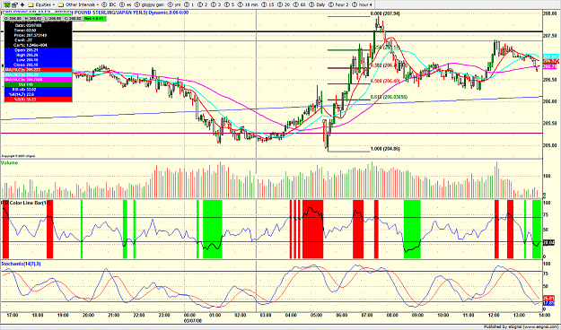Click the clipboard icon in toolbar

14,4
